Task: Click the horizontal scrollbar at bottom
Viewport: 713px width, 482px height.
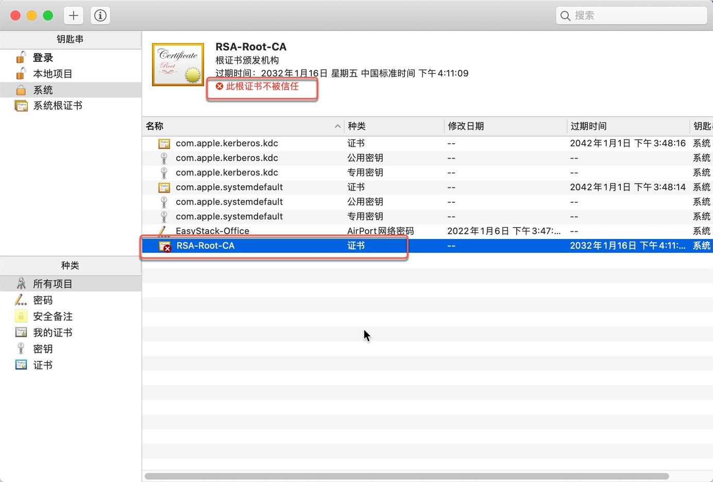Action: 406,476
